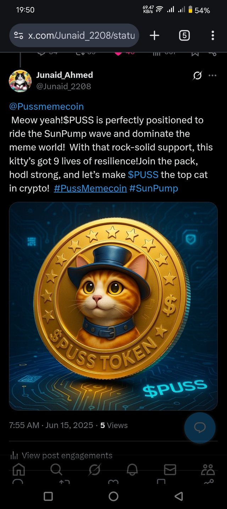
Task: Open the #SunPump hashtag
Action: click(x=154, y=188)
